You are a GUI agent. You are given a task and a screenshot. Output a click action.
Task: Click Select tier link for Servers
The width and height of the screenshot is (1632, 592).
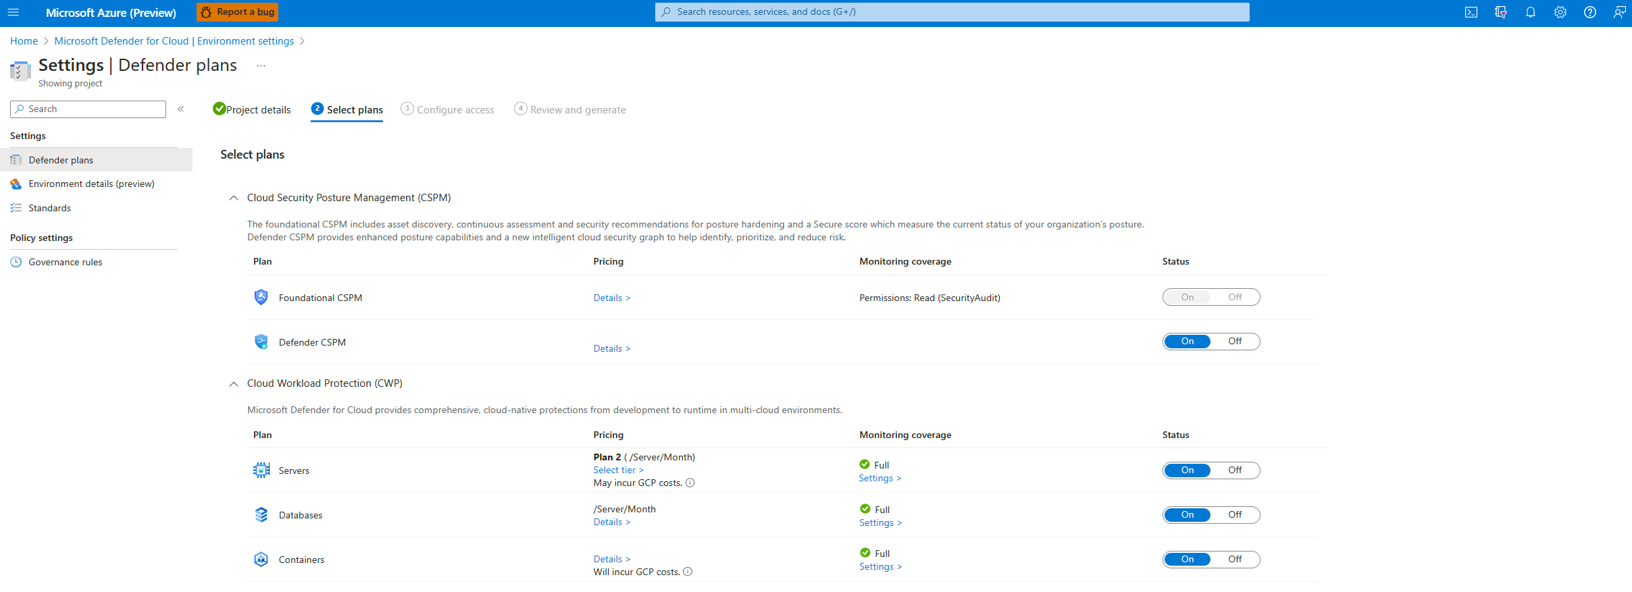point(617,470)
